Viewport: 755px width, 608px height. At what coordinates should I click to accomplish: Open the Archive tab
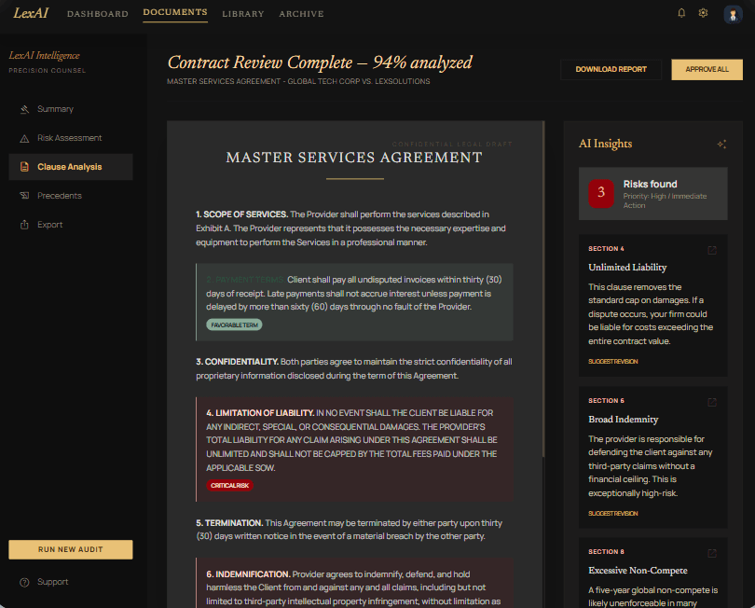[301, 14]
